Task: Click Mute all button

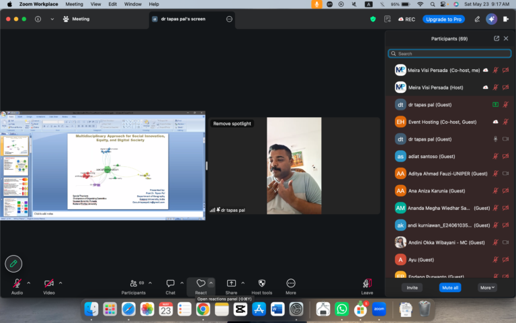Action: 450,287
